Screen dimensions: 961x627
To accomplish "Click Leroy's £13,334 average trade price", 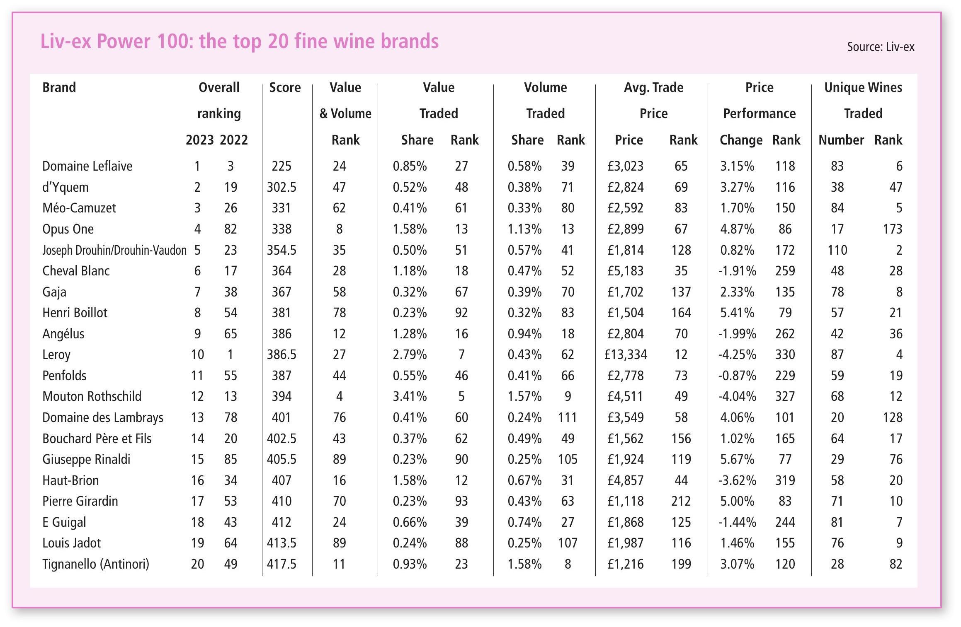I will [625, 354].
